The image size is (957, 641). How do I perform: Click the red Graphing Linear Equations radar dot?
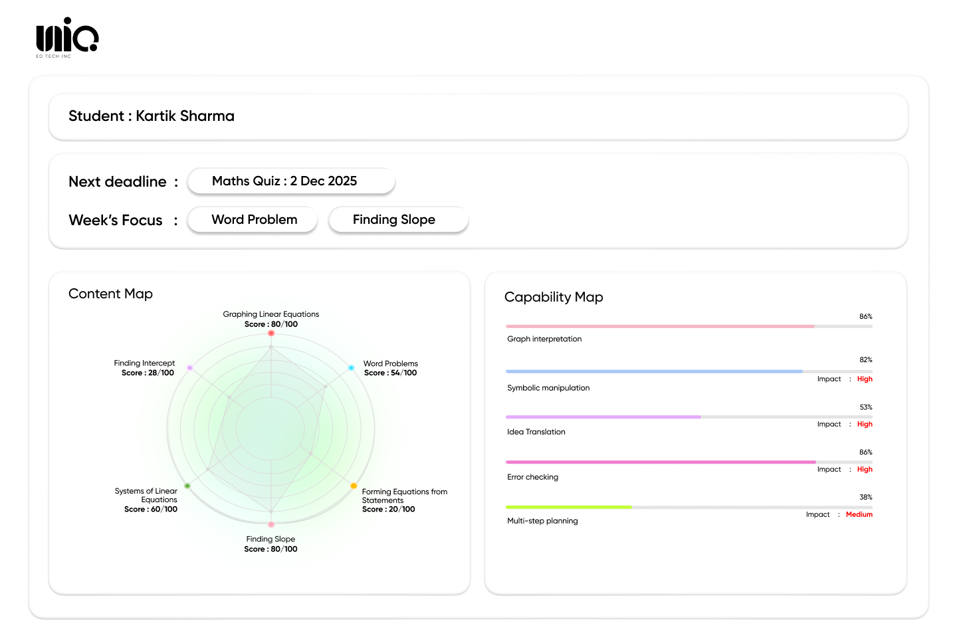[271, 333]
